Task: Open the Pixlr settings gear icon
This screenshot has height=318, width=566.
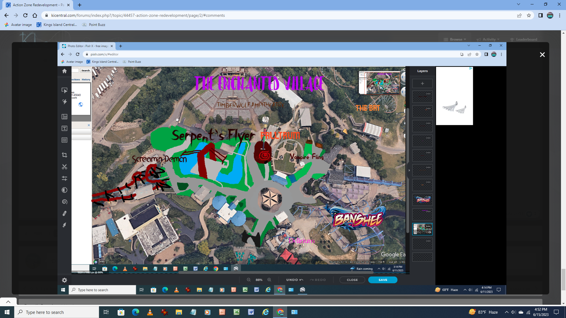Action: [65, 280]
